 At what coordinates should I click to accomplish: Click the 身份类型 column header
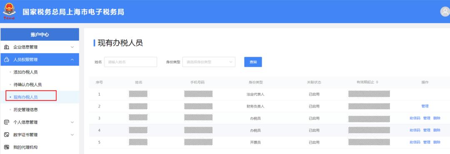click(x=255, y=82)
